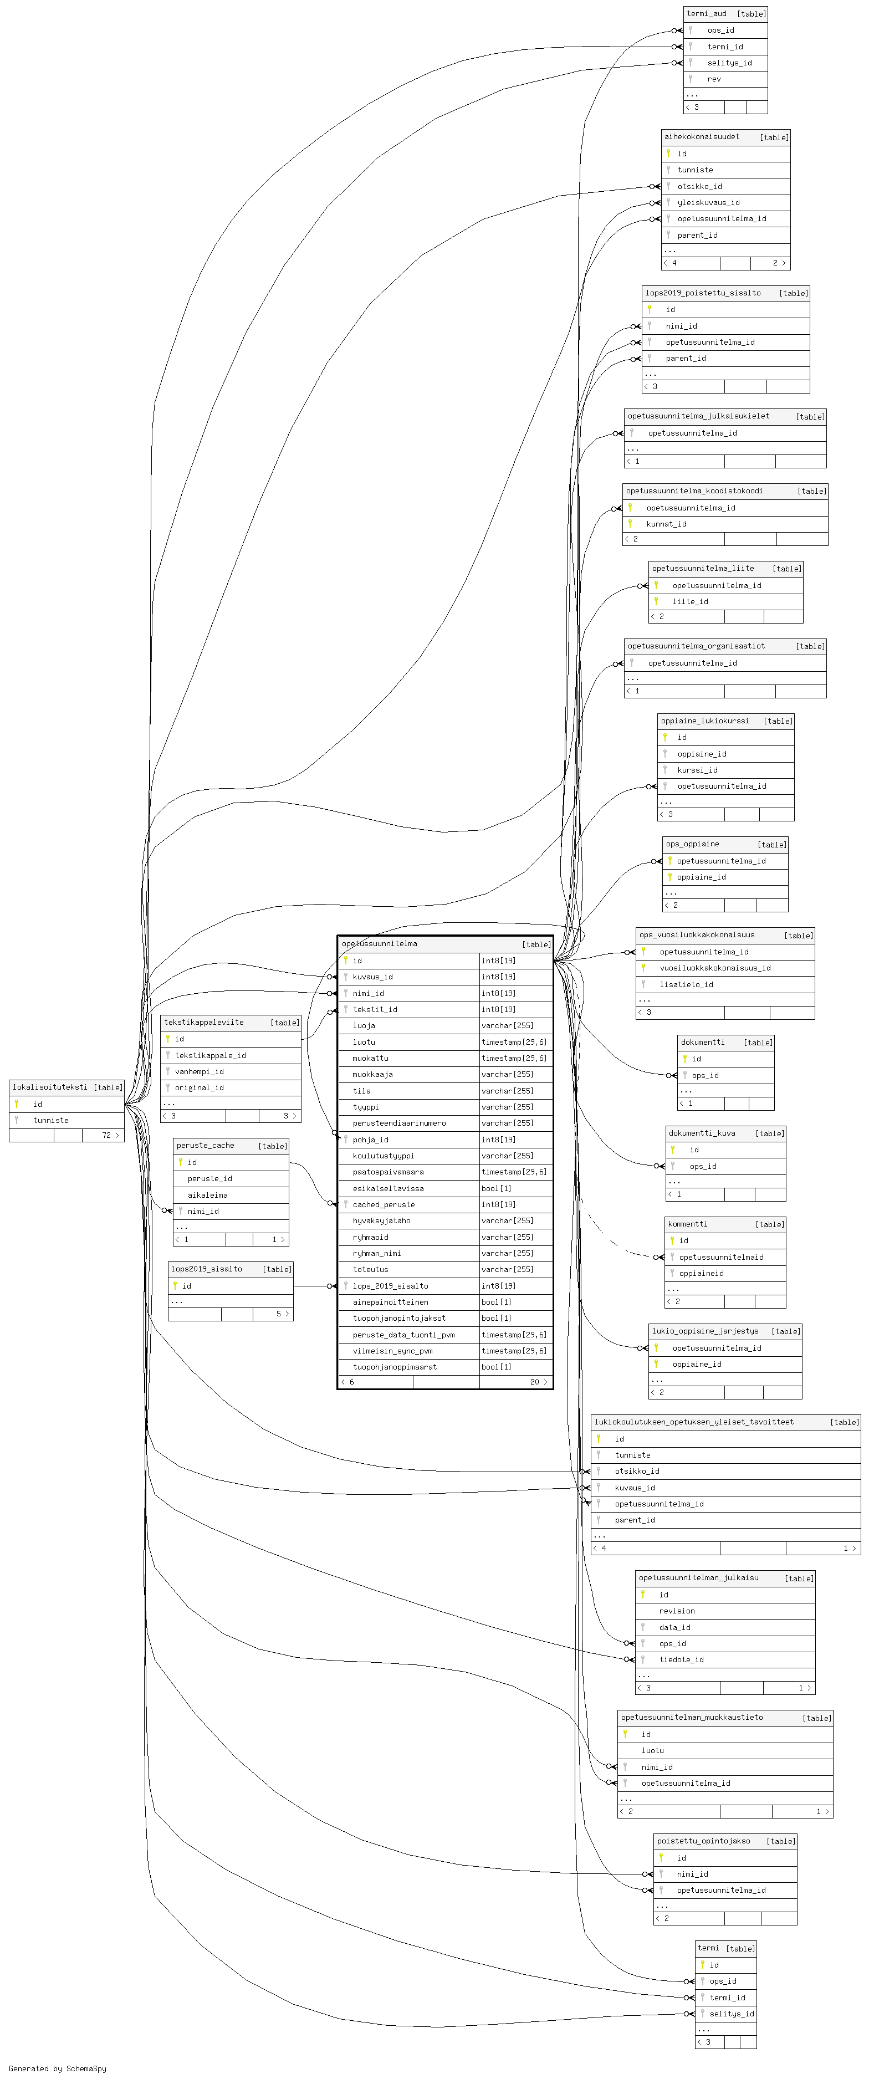
Task: Open the opetussuunnitelma_organisaatiot table title
Action: coord(697,646)
